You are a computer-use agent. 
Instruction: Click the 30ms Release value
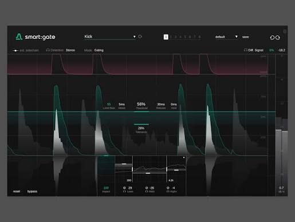click(161, 104)
